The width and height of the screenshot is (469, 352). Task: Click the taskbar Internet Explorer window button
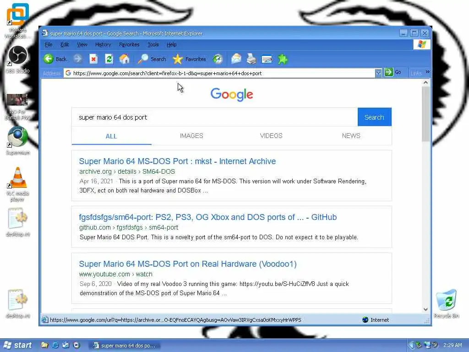tap(125, 346)
